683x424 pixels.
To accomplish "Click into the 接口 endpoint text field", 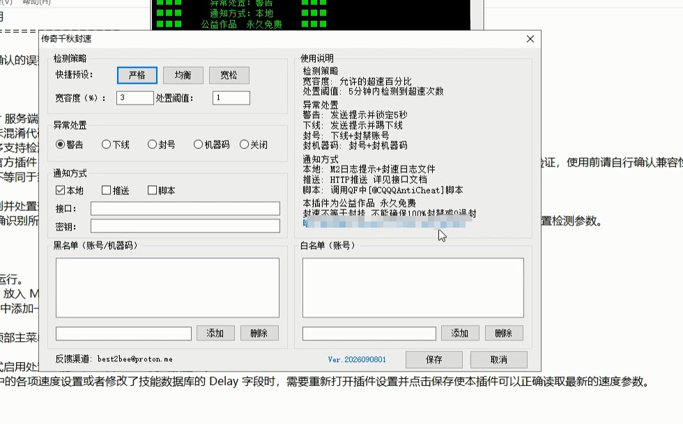I will 185,208.
